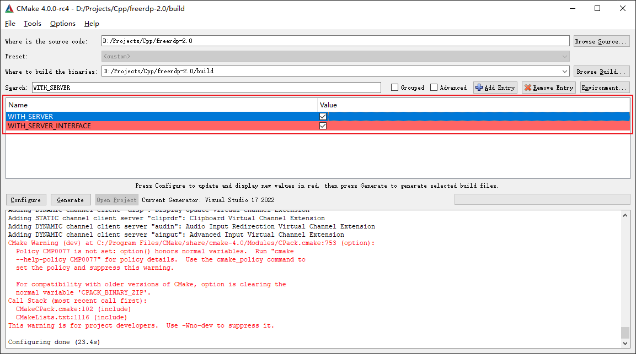Expand the build binaries path dropdown

pos(564,72)
